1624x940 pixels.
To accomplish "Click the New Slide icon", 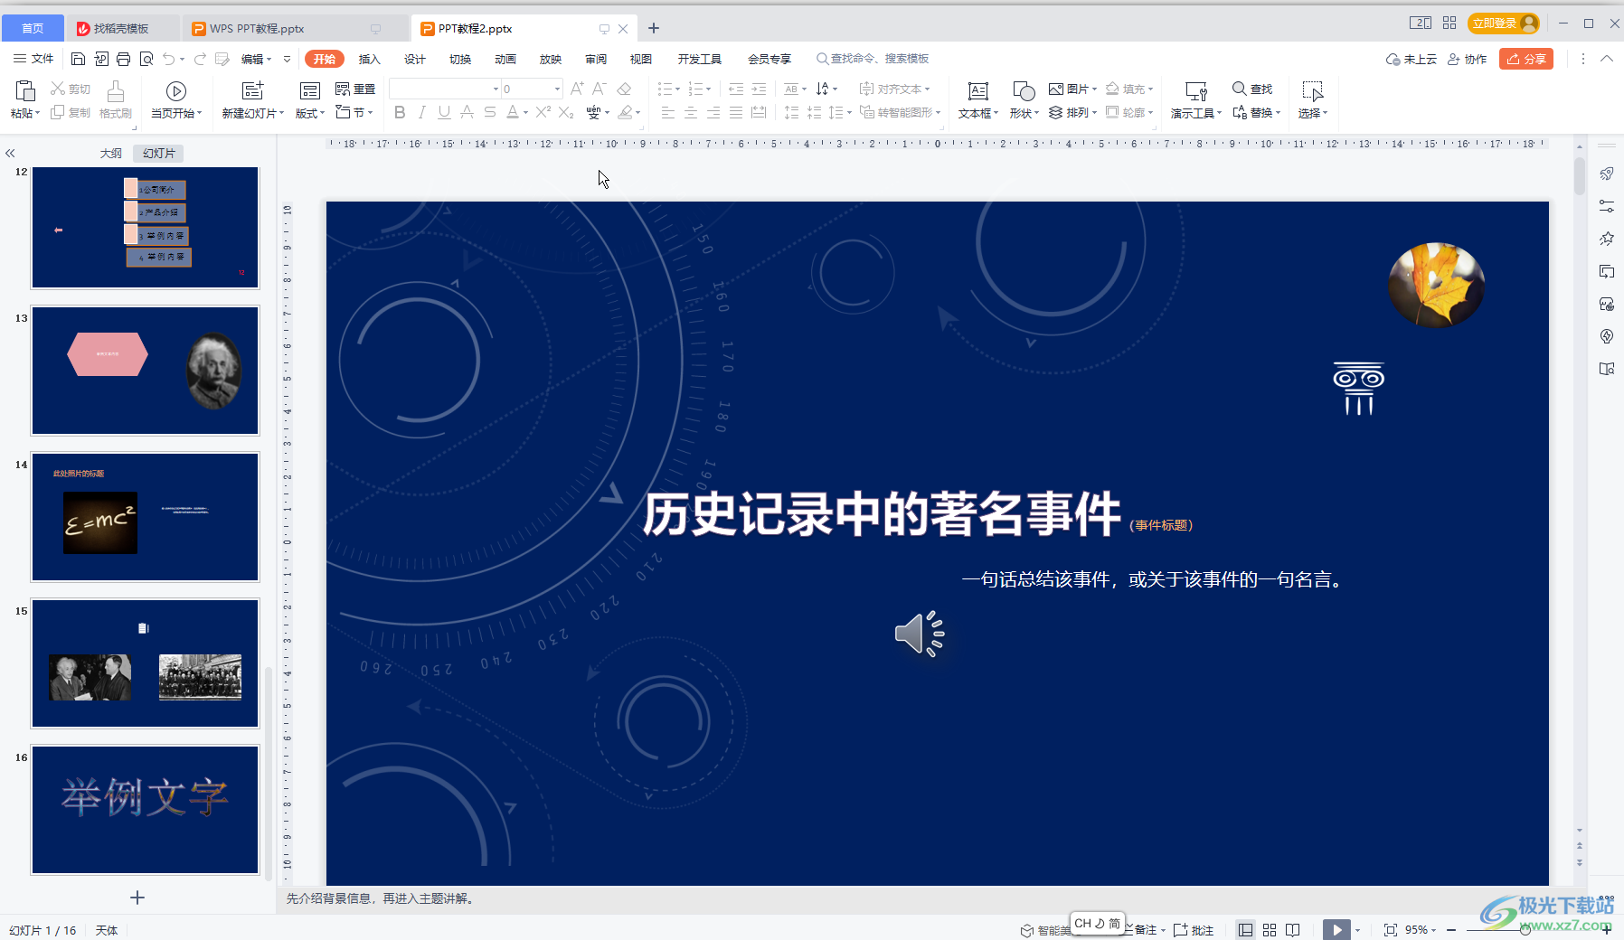I will pos(252,90).
